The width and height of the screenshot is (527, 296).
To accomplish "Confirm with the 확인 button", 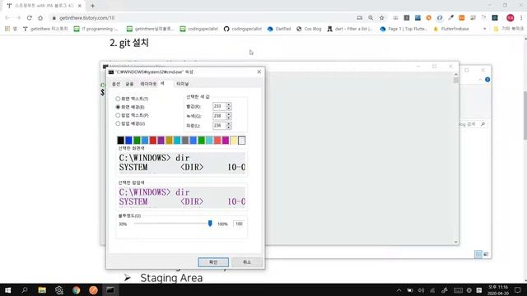I will 213,262.
